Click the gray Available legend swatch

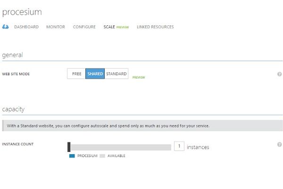[x=102, y=156]
